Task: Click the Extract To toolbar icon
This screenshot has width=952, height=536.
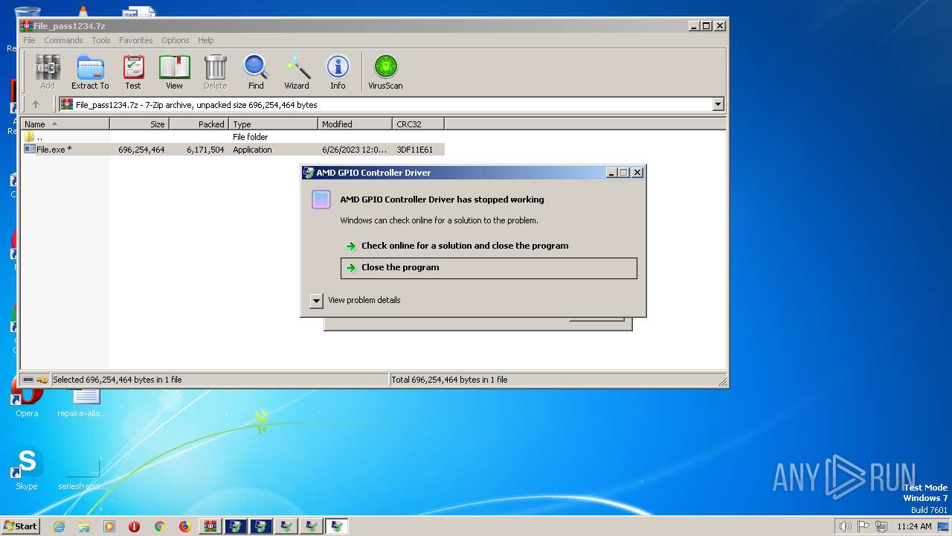Action: 90,72
